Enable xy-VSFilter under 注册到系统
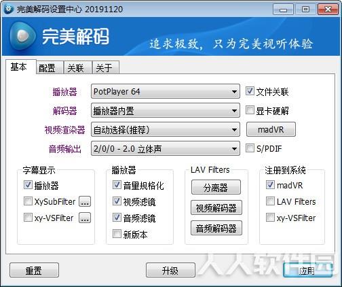Image resolution: width=342 pixels, height=287 pixels. (270, 218)
